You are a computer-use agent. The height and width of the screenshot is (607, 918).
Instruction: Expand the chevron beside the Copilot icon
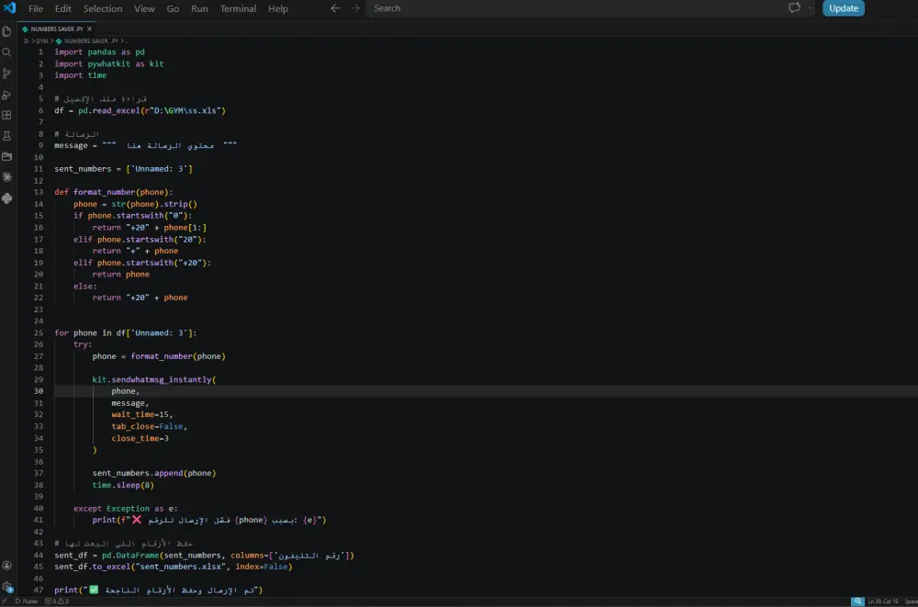point(811,8)
